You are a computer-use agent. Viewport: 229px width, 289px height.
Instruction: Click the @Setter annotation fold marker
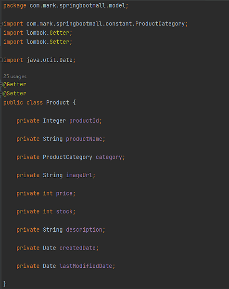coord(1,93)
